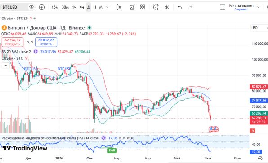Open the candlestick chart type selector
This screenshot has width=268, height=163.
pos(119,7)
